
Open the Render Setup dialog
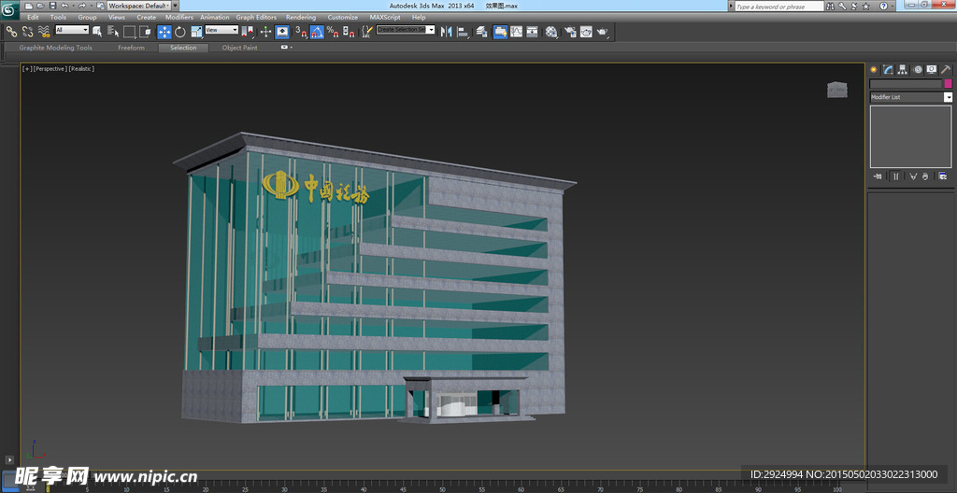[x=570, y=32]
